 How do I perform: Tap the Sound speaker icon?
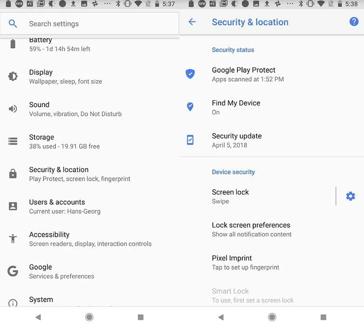[x=13, y=108]
